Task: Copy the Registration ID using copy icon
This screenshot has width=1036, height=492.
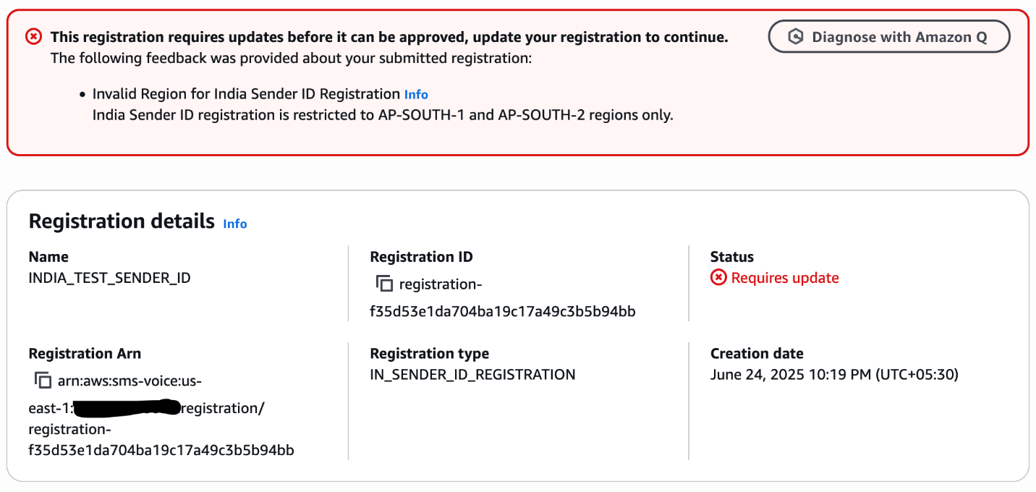Action: (384, 284)
